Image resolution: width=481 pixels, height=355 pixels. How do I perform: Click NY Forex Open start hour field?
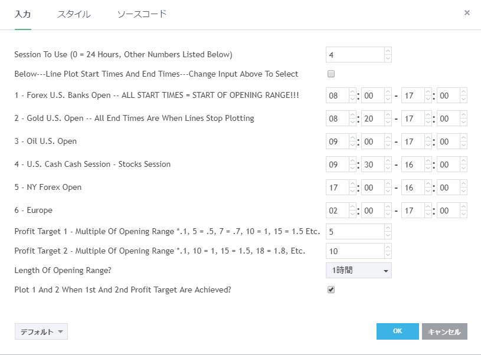336,188
